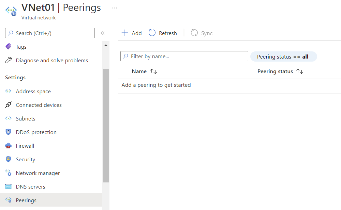Focus the Search (Ctrl+/) box
The width and height of the screenshot is (341, 210).
50,33
